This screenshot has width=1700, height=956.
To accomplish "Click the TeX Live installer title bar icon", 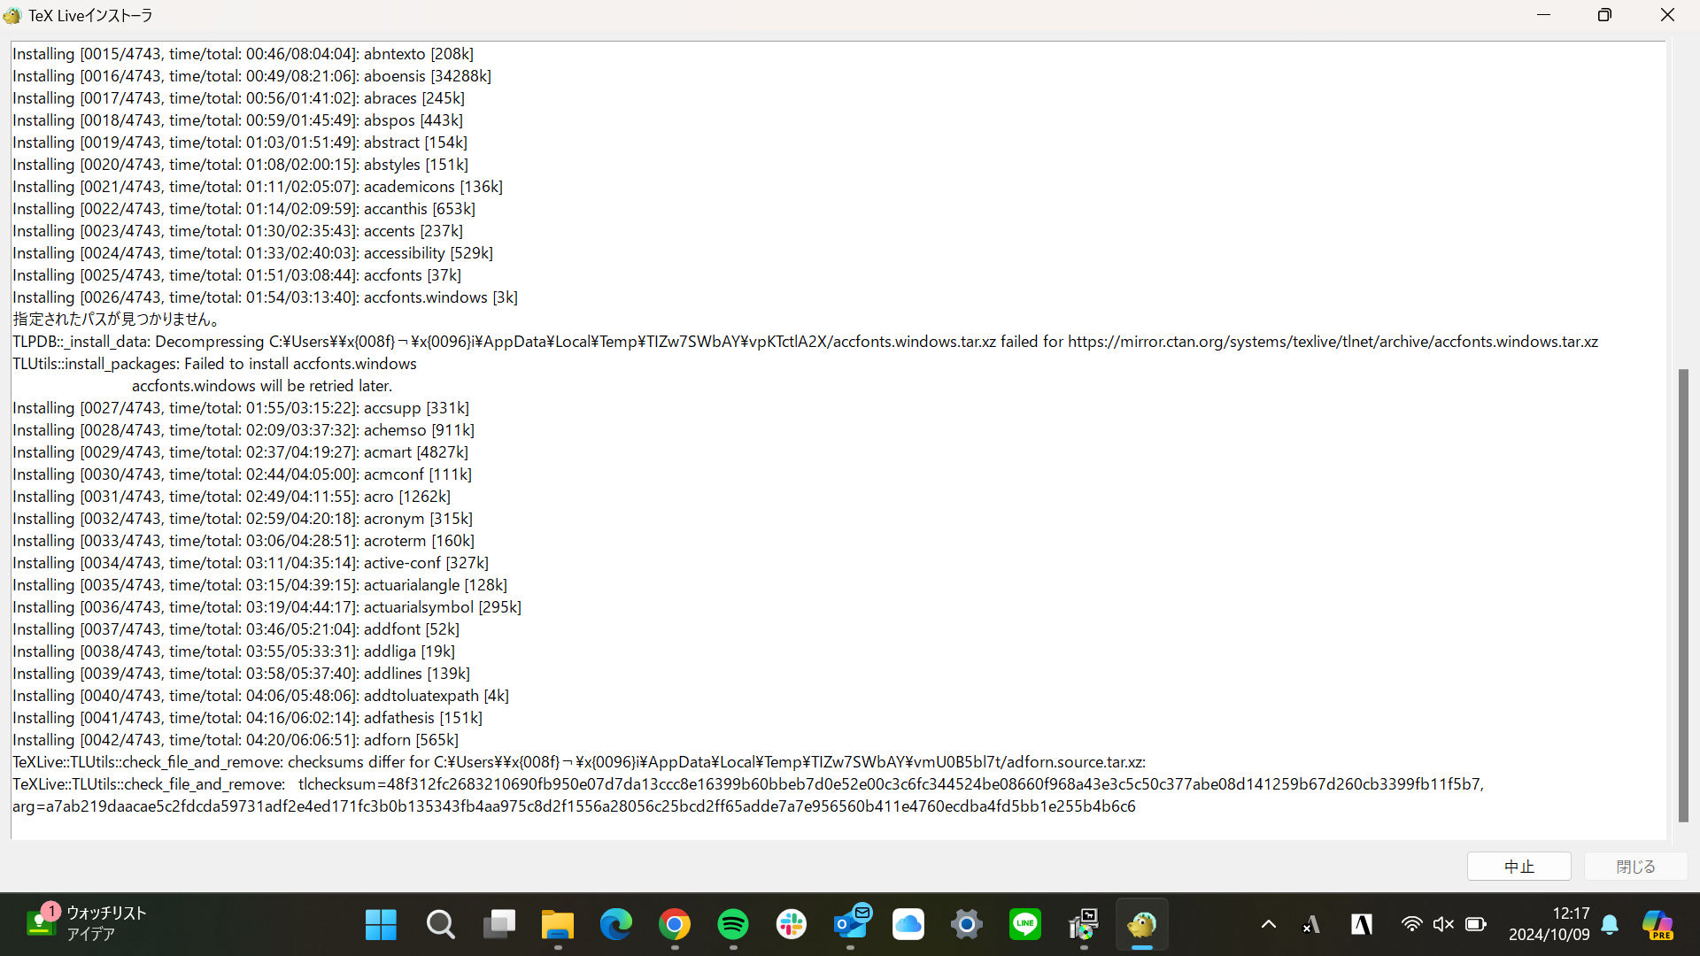I will [x=12, y=15].
